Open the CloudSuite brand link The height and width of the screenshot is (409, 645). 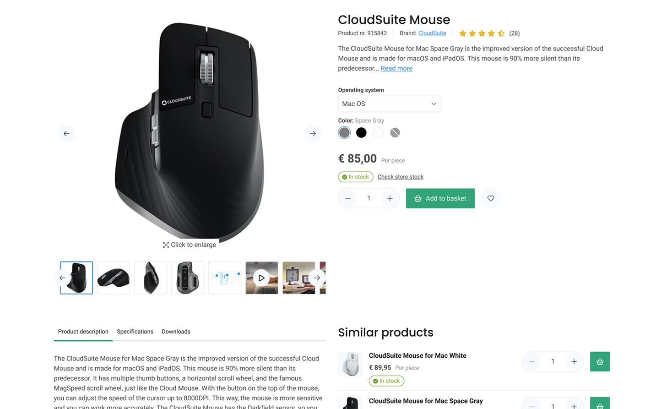click(x=432, y=33)
